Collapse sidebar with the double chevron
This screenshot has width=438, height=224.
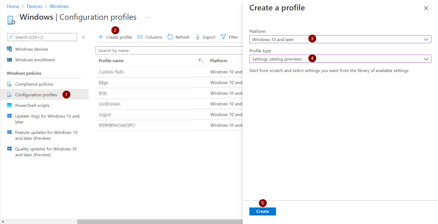[x=83, y=37]
